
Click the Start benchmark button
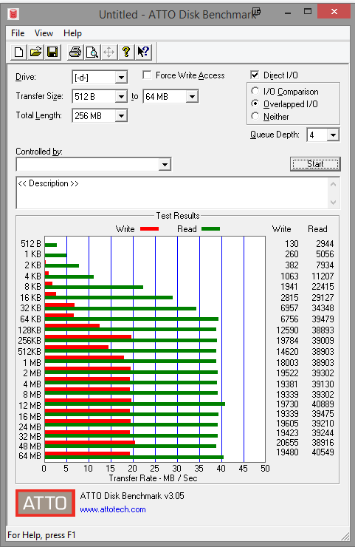pos(315,164)
